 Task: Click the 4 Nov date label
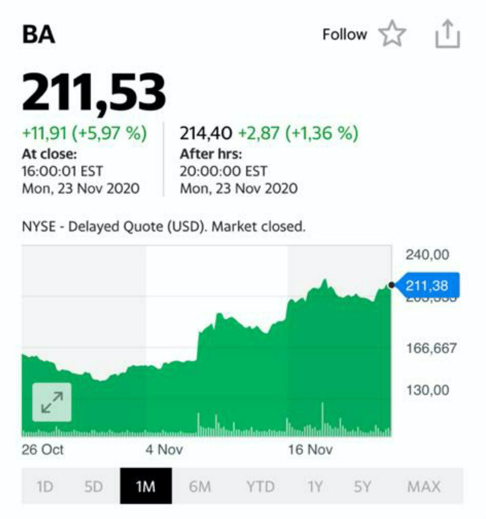[x=164, y=449]
